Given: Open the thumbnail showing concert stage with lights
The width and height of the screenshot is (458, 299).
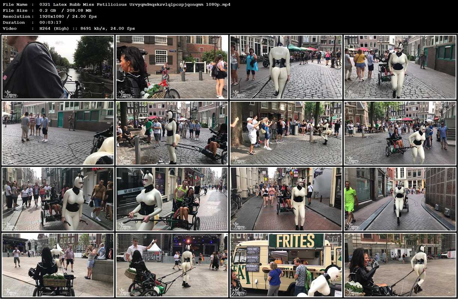Looking at the screenshot, I should [x=172, y=265].
